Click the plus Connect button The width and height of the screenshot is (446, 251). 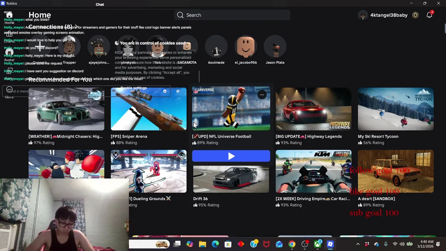39,46
